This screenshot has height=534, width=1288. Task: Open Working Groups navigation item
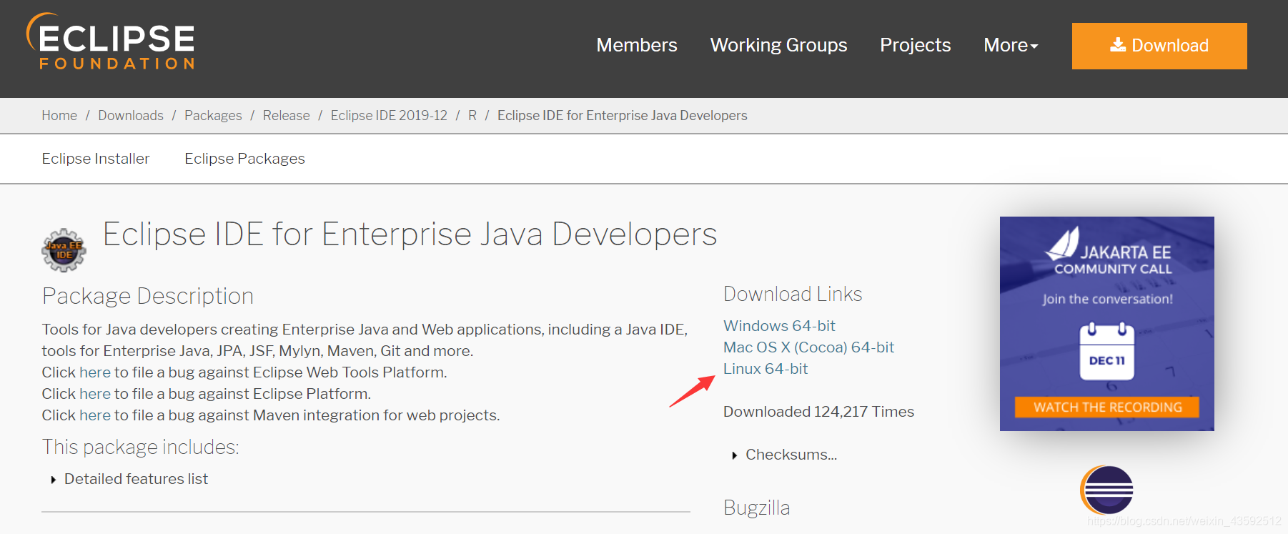pos(778,45)
